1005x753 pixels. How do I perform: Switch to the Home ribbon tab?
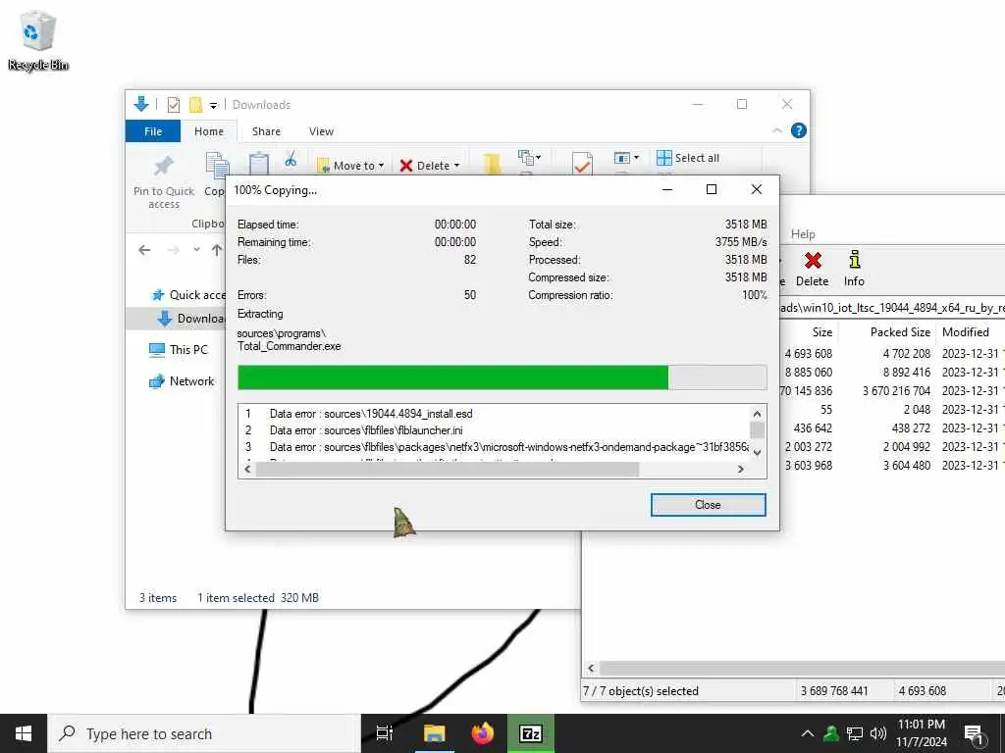tap(209, 131)
